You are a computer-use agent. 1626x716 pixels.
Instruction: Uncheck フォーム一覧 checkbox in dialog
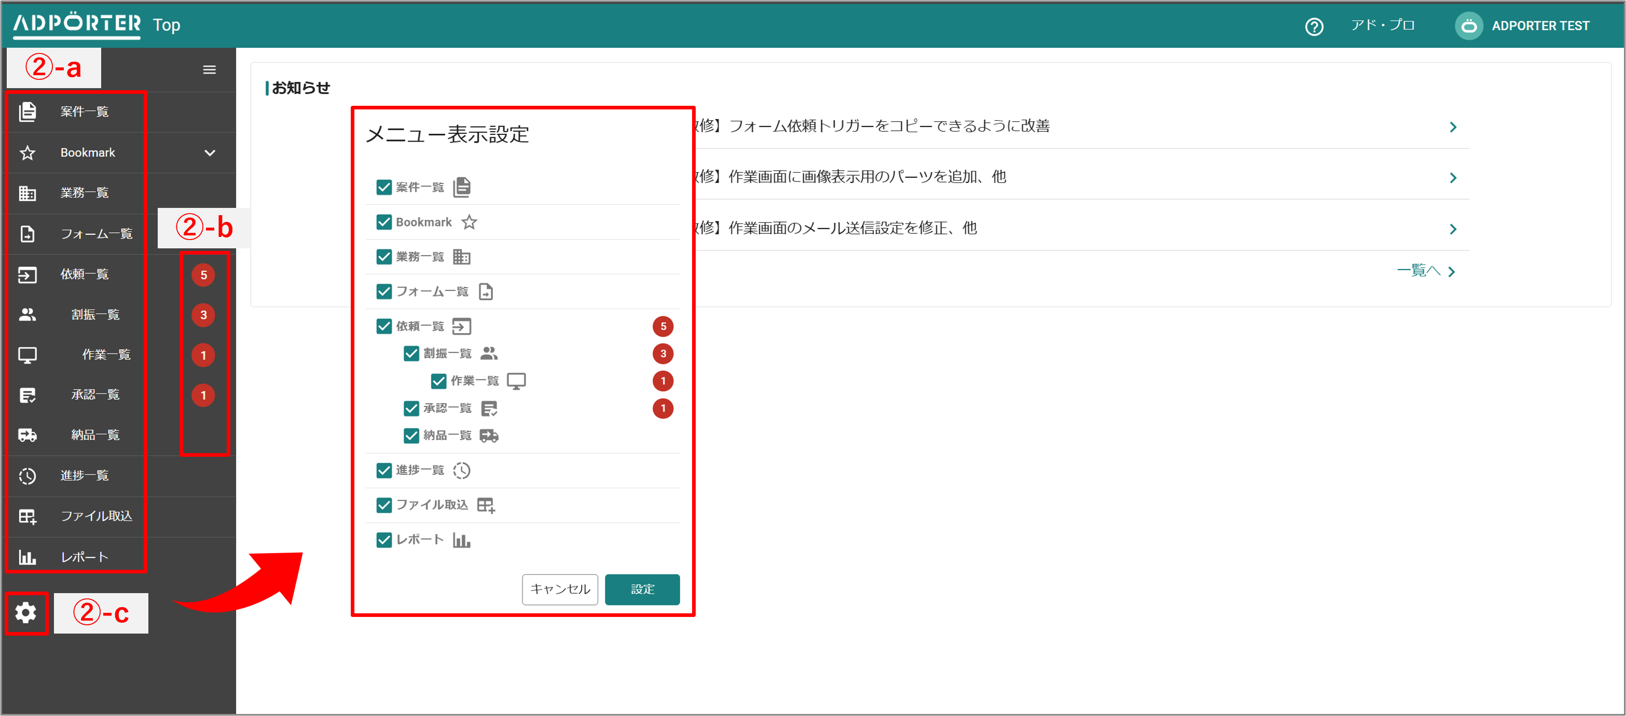(384, 291)
